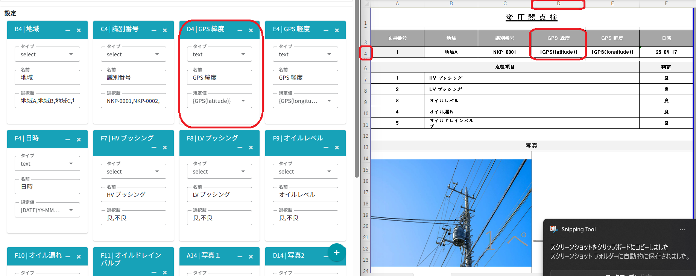Image resolution: width=696 pixels, height=276 pixels.
Task: Edit options field in F7 HV ブッシング card
Action: click(134, 218)
